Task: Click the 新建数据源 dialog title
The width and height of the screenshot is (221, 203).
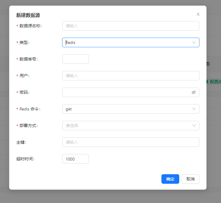Action: [x=28, y=15]
